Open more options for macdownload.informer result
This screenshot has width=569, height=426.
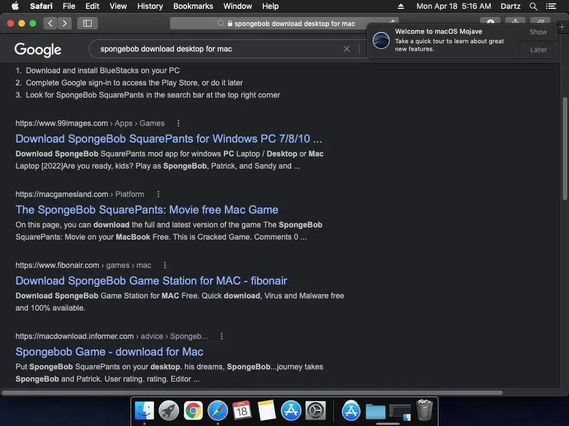pyautogui.click(x=222, y=336)
